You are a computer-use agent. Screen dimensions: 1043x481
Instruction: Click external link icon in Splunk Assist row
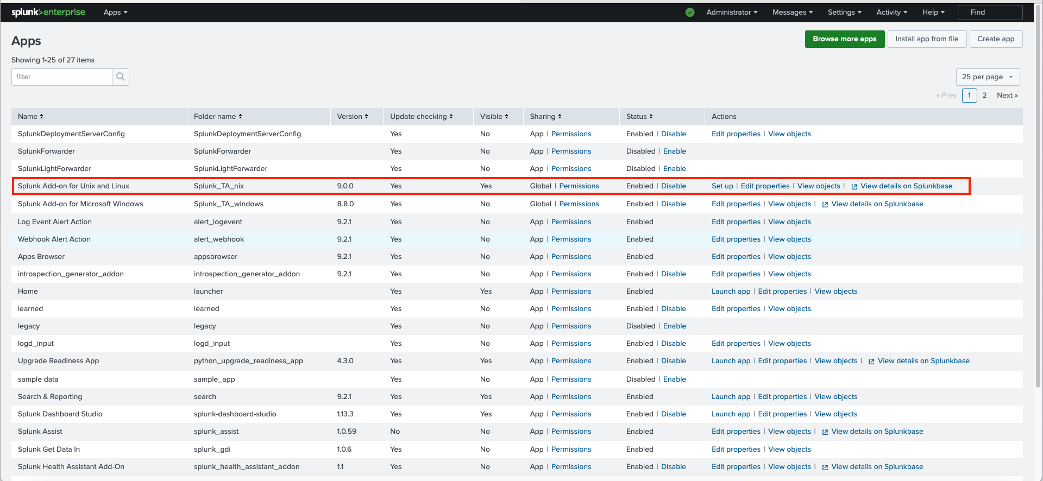(x=825, y=432)
